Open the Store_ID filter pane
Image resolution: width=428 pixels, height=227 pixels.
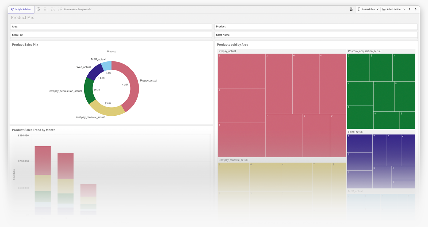(111, 35)
